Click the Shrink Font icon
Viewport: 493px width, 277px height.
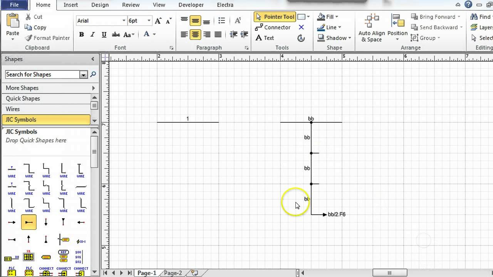168,21
